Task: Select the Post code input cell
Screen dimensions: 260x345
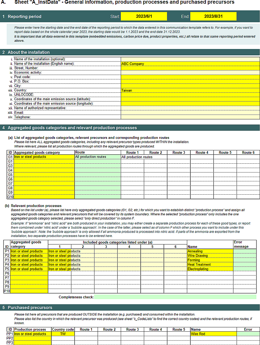Action: click(x=190, y=77)
